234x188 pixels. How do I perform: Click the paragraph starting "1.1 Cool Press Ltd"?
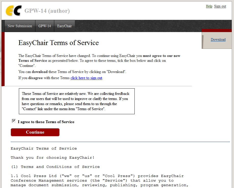point(97,180)
